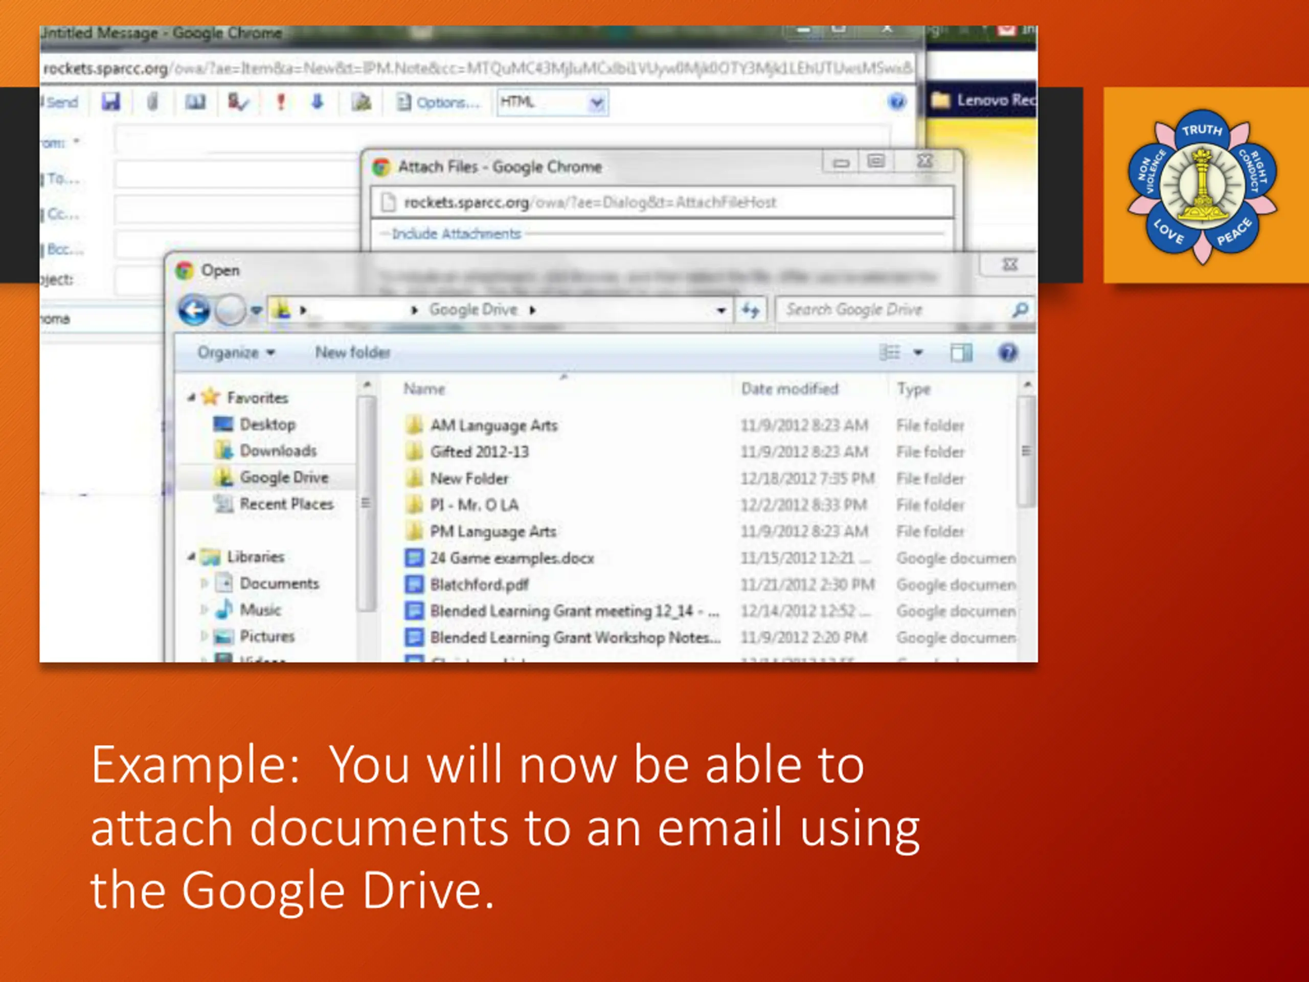
Task: Collapse the Libraries section
Action: (191, 556)
